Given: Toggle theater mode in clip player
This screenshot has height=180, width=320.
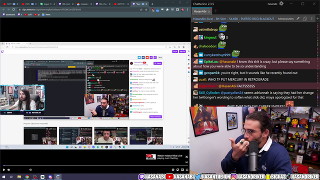Looking at the screenshot, I should coord(182,170).
